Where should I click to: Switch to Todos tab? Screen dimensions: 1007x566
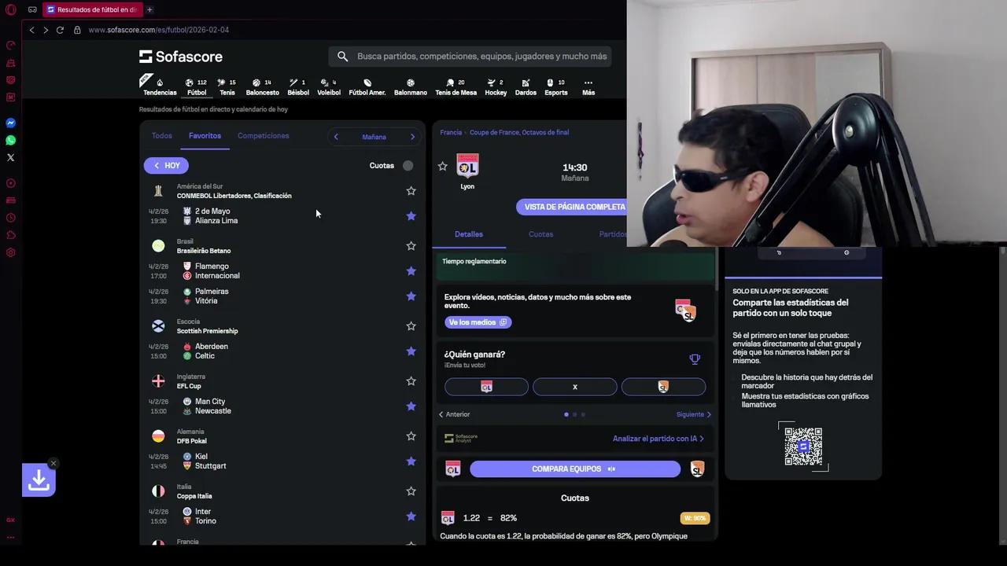pyautogui.click(x=161, y=136)
